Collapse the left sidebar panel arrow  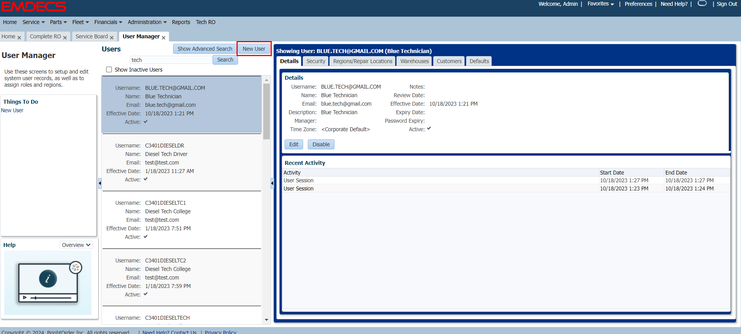[x=100, y=183]
